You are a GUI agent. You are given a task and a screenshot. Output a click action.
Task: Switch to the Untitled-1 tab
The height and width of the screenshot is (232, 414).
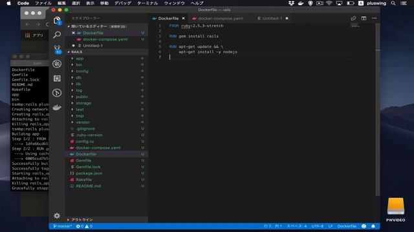point(272,19)
